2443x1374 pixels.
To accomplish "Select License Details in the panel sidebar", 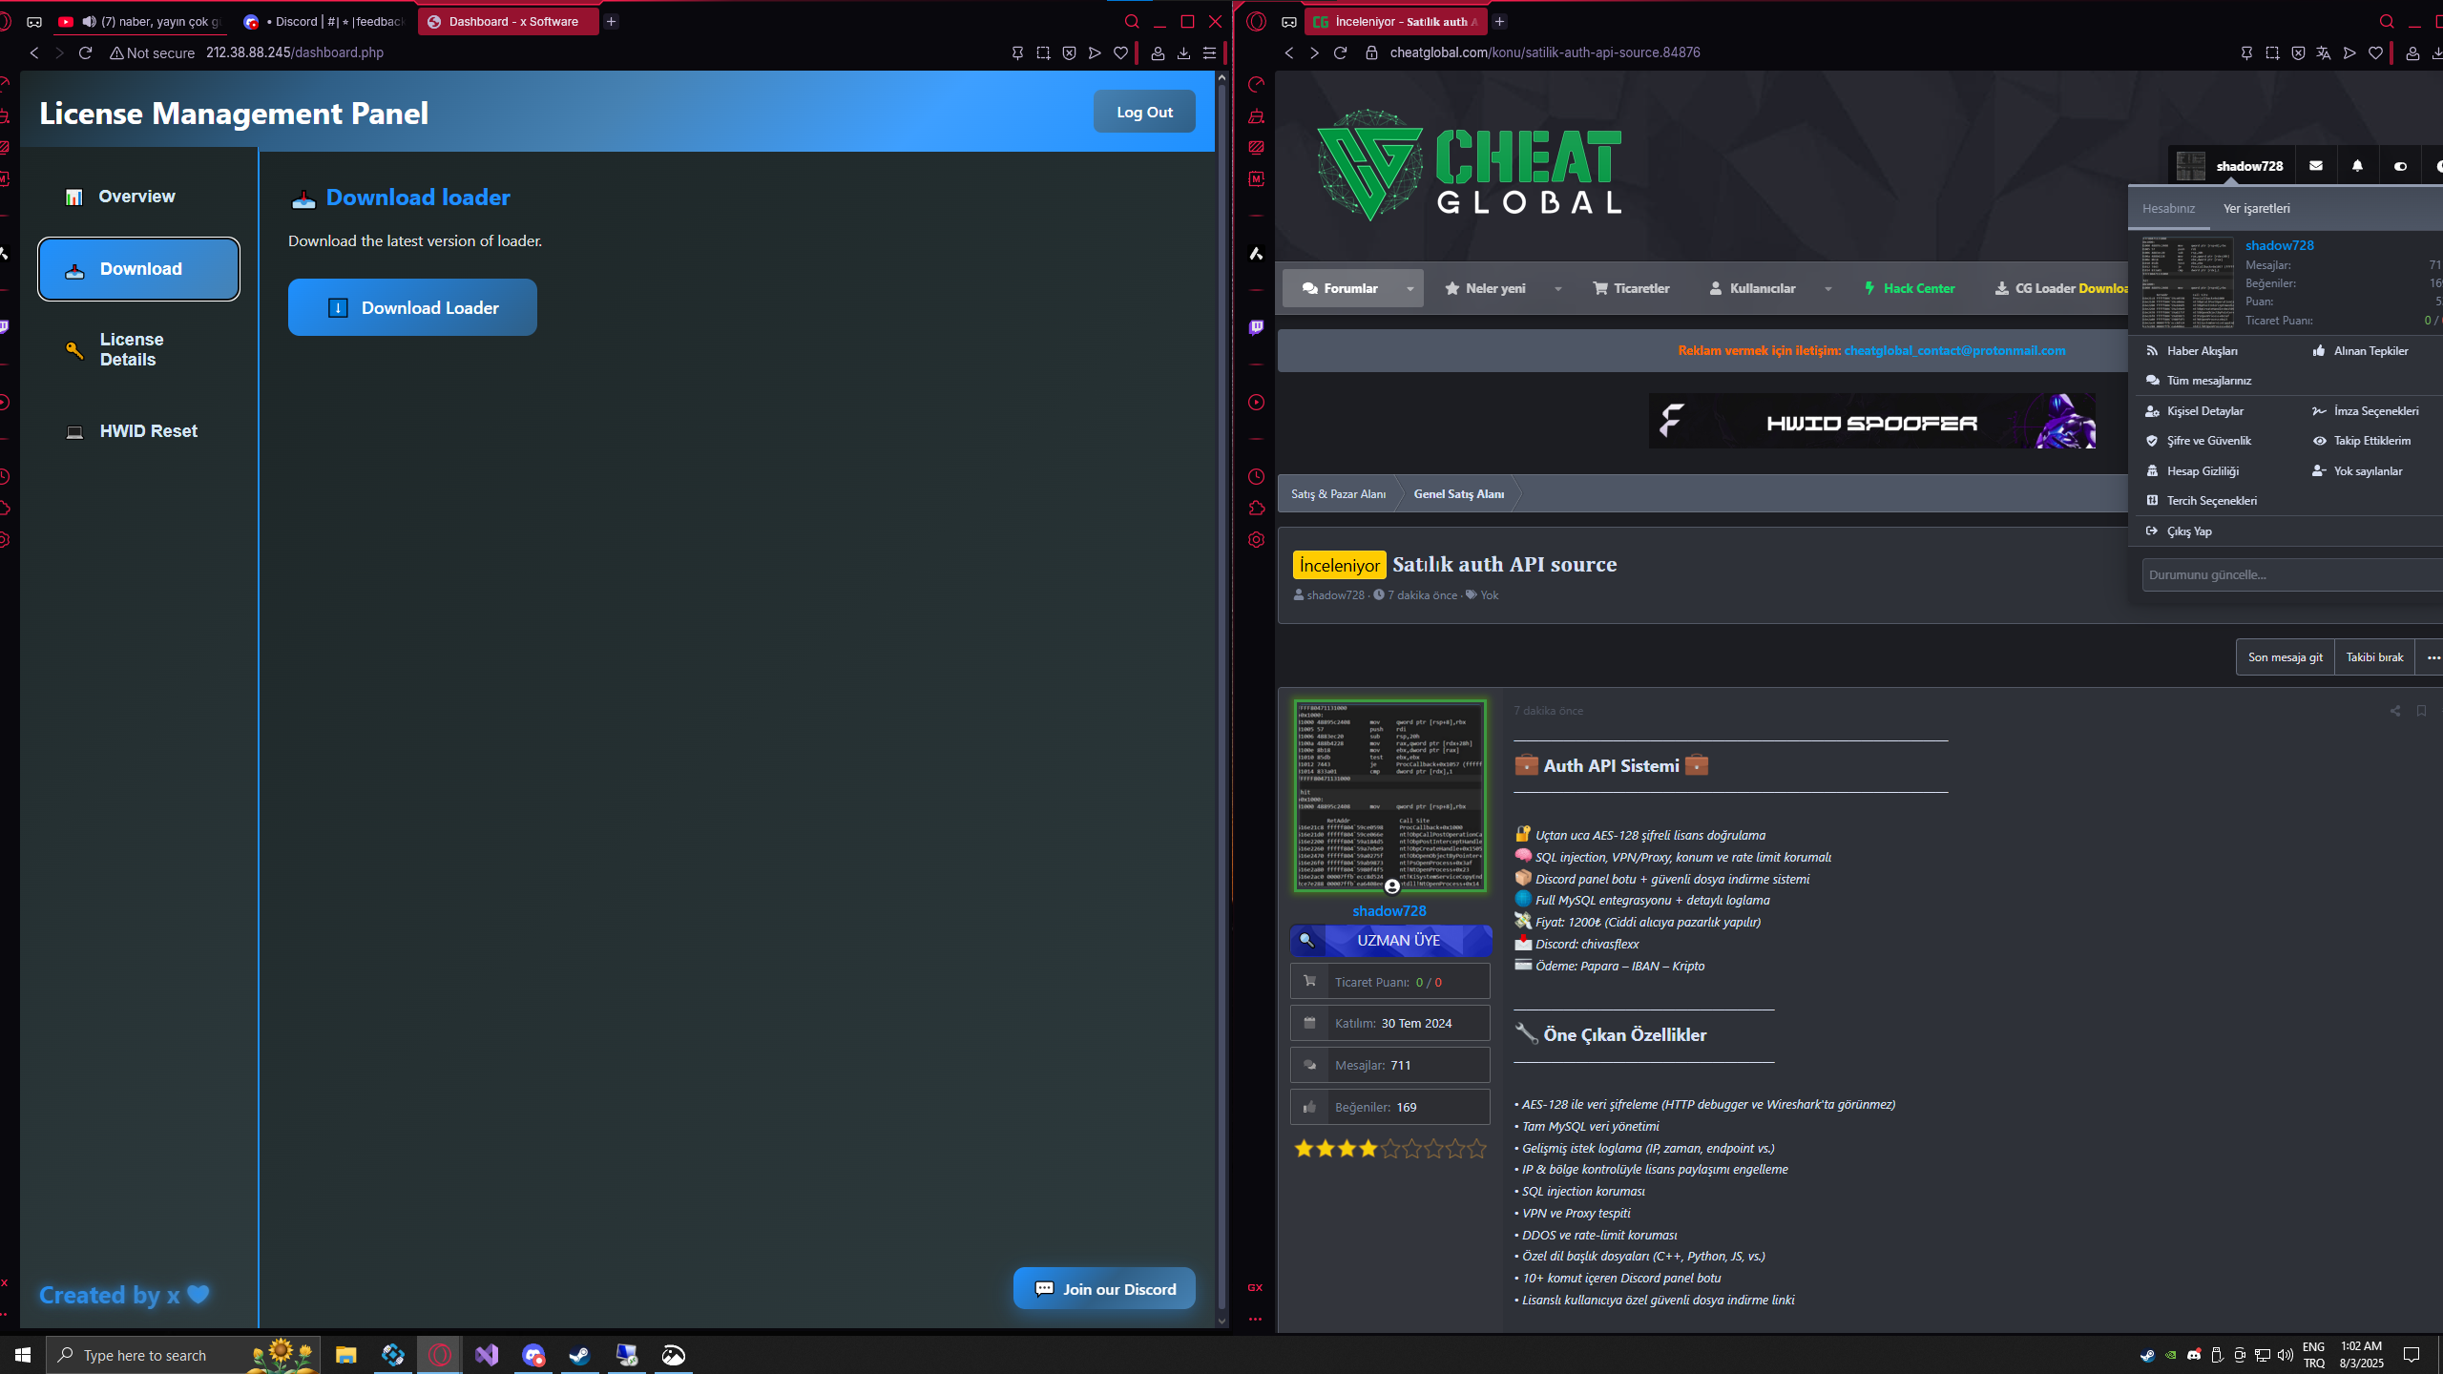I will pyautogui.click(x=138, y=349).
